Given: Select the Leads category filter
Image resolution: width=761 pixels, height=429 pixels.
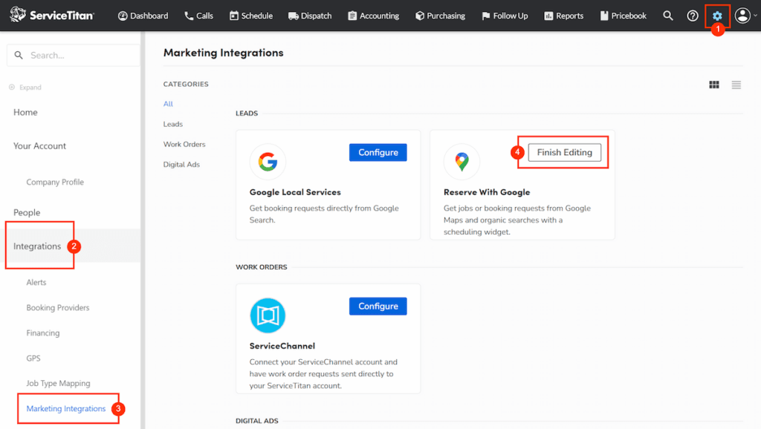Looking at the screenshot, I should tap(172, 124).
